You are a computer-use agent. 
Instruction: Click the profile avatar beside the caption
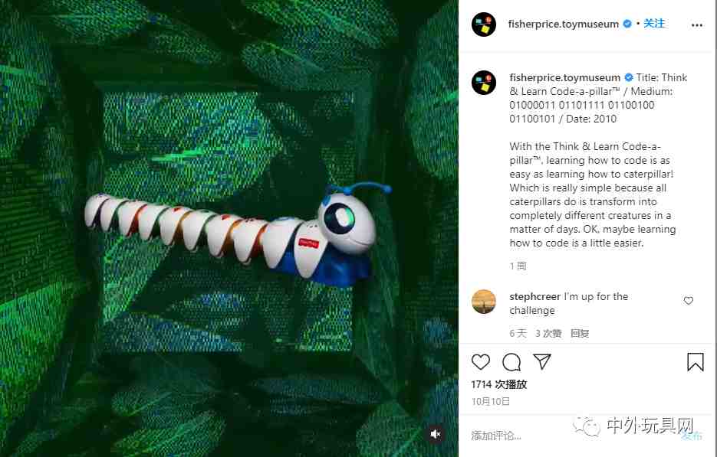(484, 83)
